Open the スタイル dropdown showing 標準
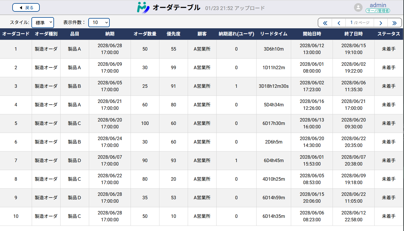Viewport: 404px width, 231px height. point(43,23)
